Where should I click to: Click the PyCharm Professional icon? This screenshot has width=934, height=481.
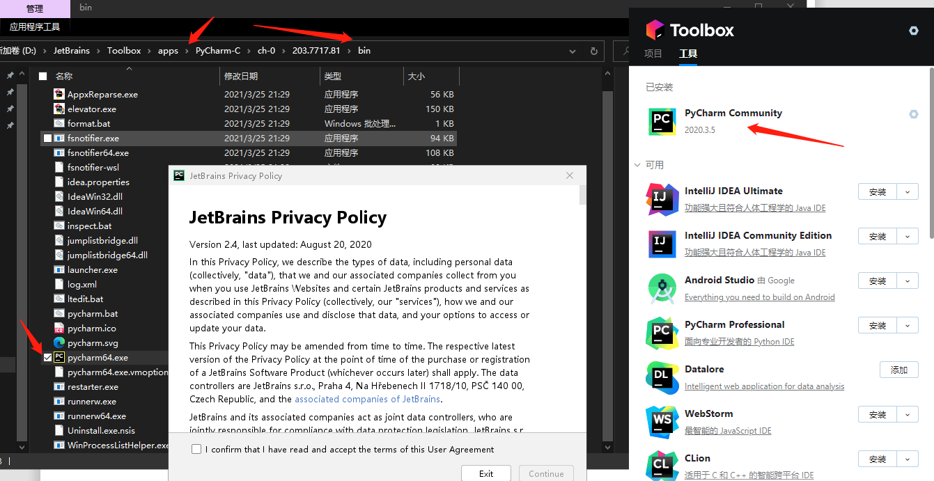click(662, 333)
